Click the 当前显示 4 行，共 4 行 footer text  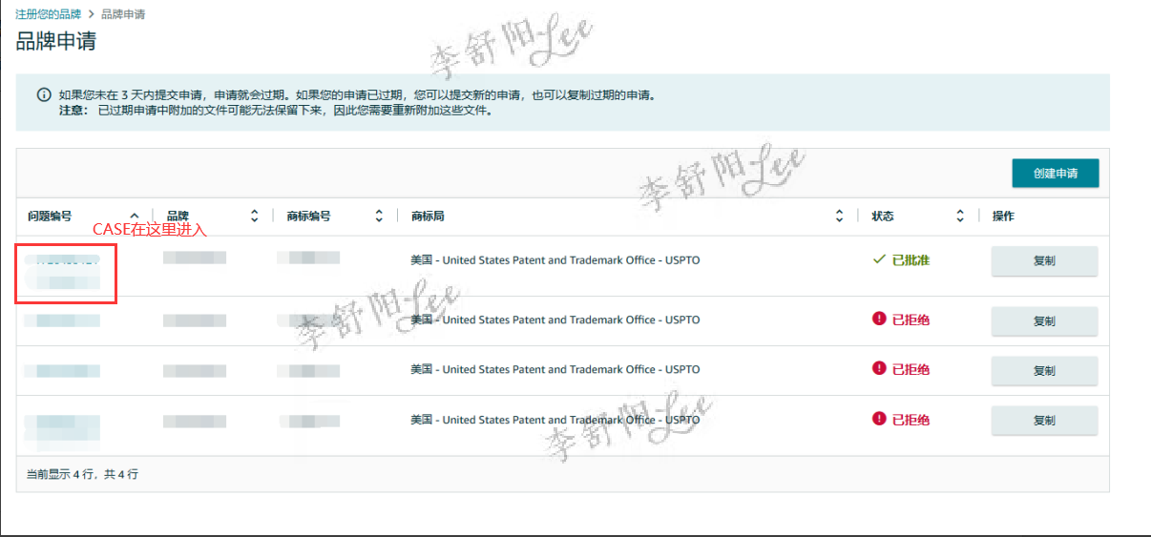pos(82,474)
